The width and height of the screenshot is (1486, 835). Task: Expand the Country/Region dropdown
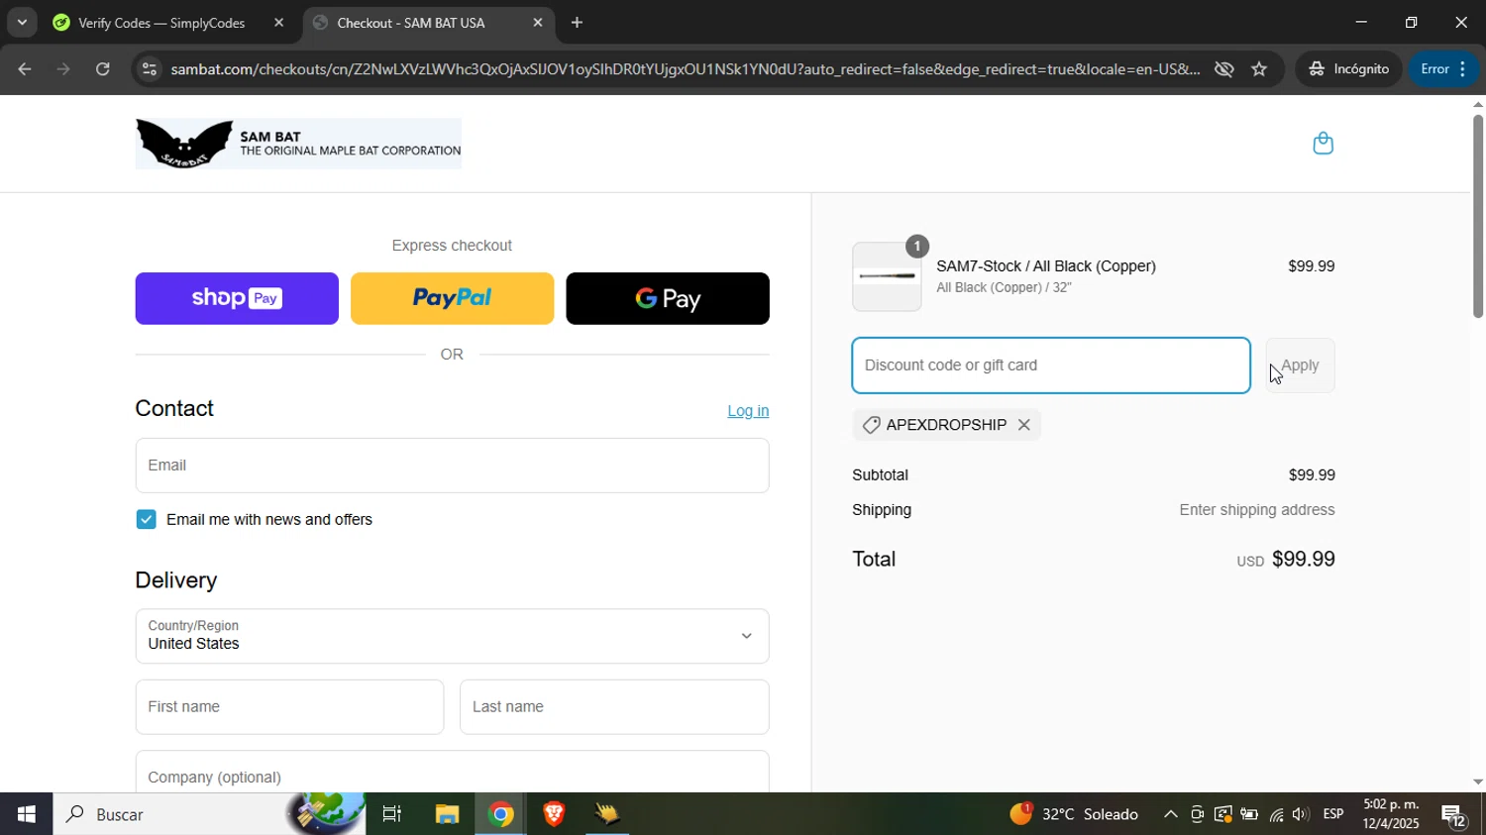click(x=452, y=636)
